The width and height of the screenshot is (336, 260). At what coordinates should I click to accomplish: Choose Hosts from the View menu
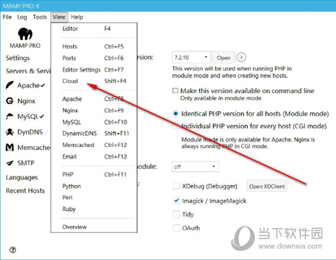pyautogui.click(x=94, y=46)
